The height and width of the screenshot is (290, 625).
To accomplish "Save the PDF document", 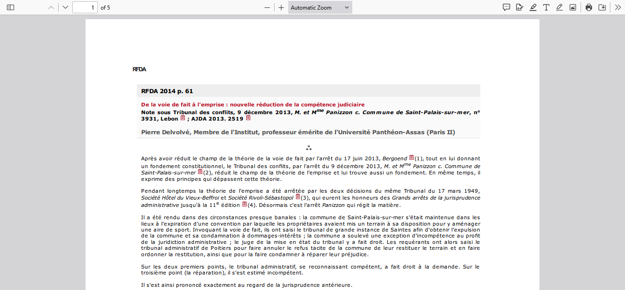I will pos(602,7).
